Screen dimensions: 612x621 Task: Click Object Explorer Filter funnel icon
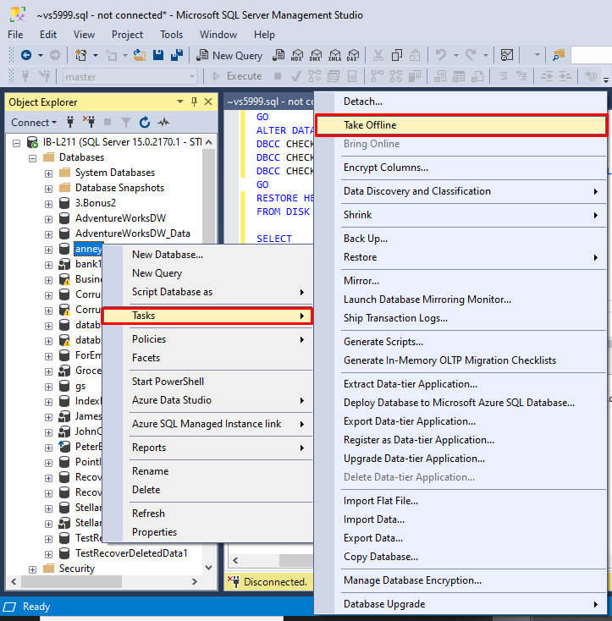pos(126,123)
